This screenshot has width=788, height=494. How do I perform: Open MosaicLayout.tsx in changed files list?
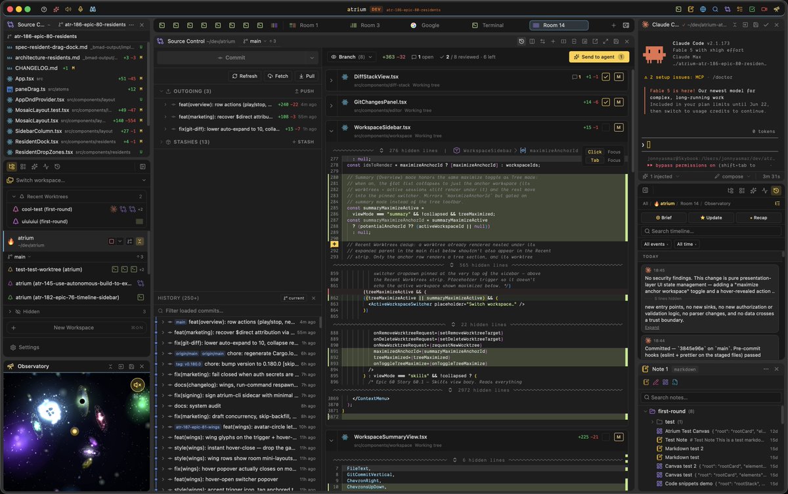pyautogui.click(x=76, y=120)
